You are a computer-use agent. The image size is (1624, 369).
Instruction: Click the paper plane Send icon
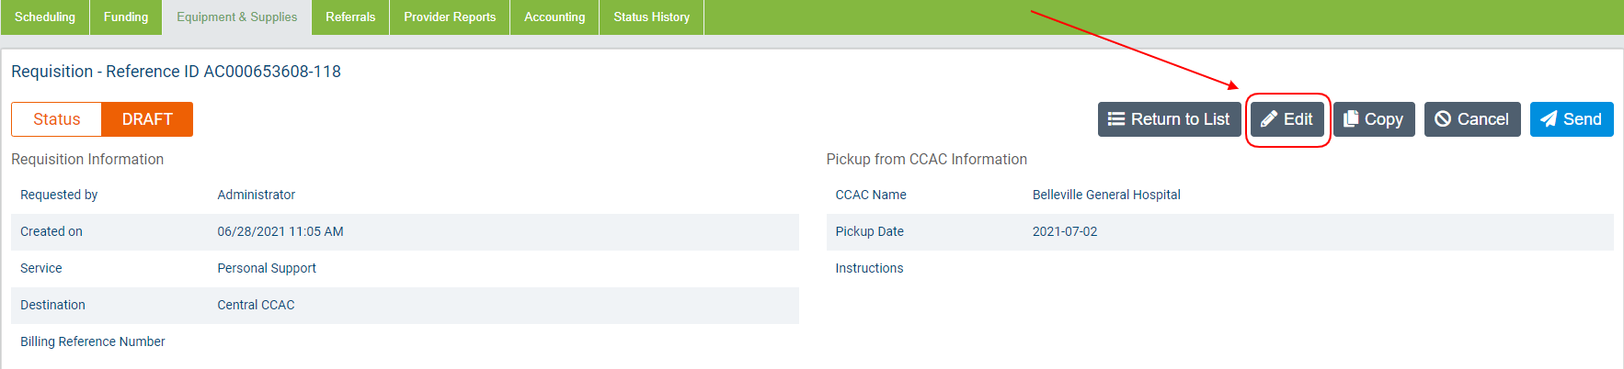[1549, 119]
